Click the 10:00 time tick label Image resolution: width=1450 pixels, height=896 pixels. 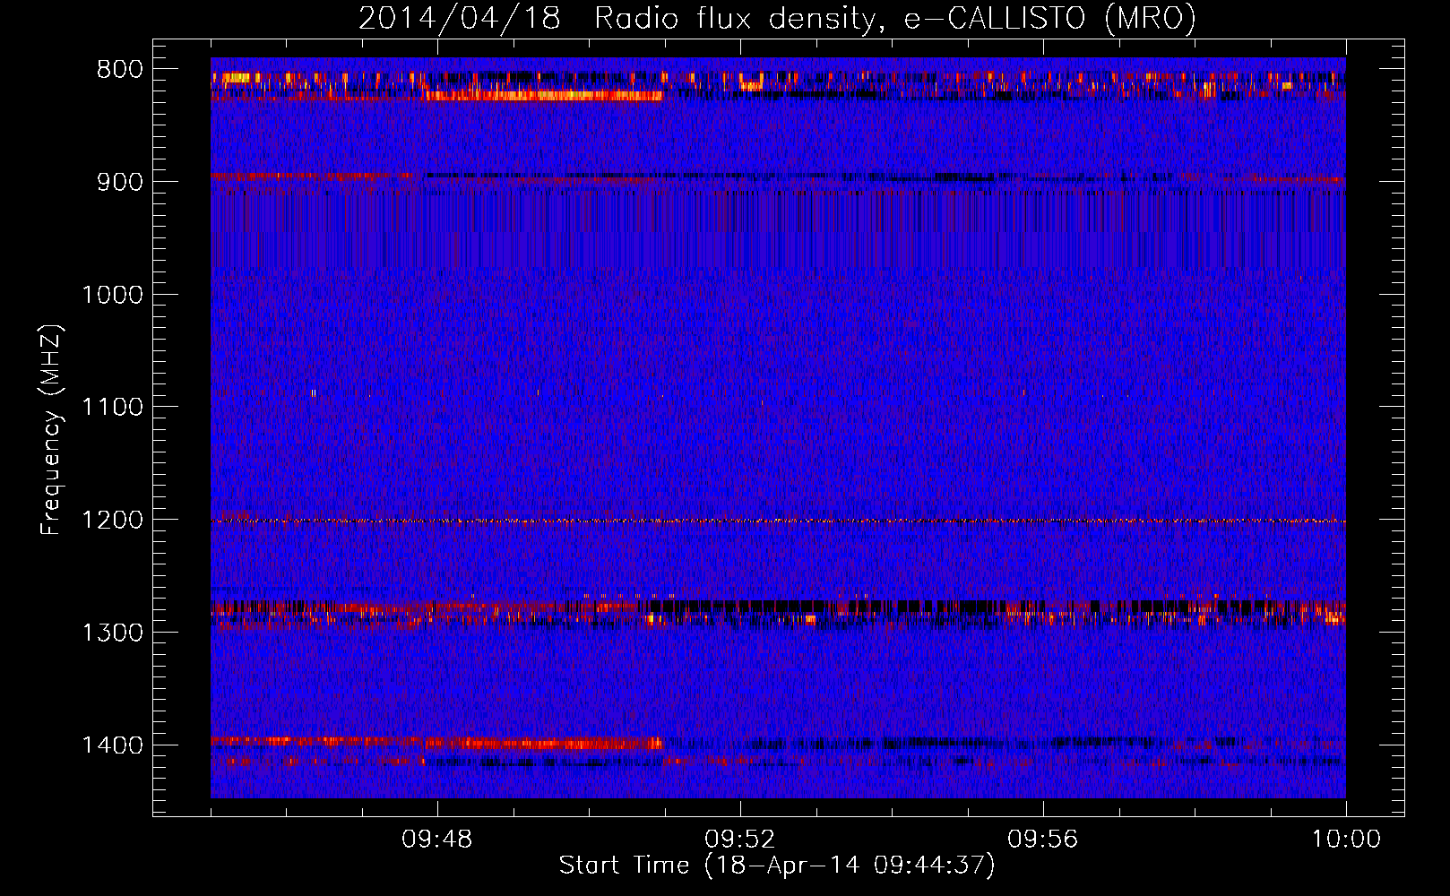1346,840
